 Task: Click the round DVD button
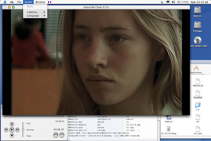click(56, 135)
